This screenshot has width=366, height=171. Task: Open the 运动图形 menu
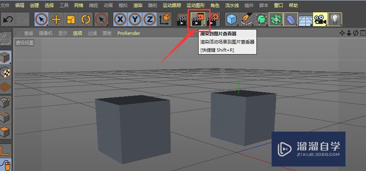click(x=196, y=5)
